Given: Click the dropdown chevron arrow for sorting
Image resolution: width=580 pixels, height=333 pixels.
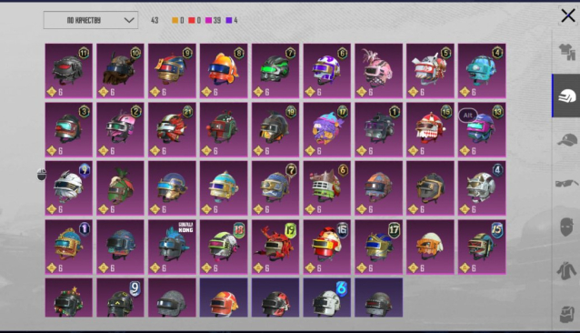Looking at the screenshot, I should click(x=129, y=20).
